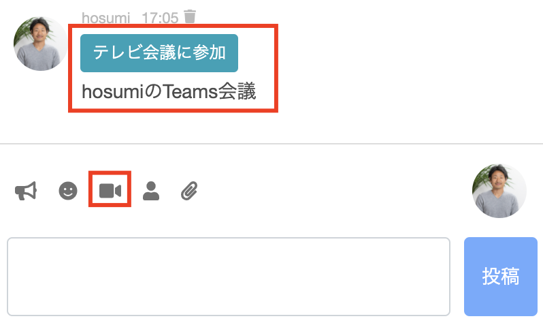The height and width of the screenshot is (323, 543).
Task: Submit the comment with 投稿 button
Action: [501, 277]
